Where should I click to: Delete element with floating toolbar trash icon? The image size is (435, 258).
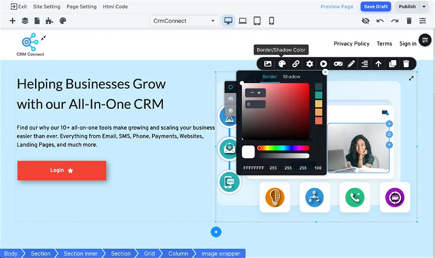click(406, 64)
